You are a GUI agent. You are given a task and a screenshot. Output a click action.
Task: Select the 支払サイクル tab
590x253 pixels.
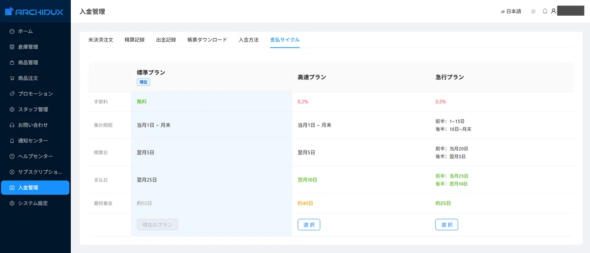click(x=285, y=40)
